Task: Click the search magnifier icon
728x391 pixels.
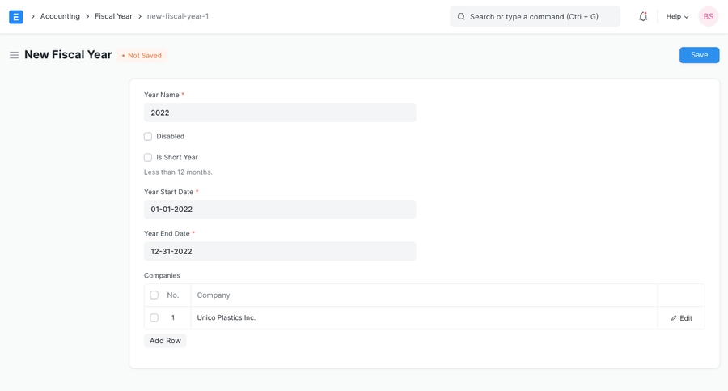Action: [461, 16]
